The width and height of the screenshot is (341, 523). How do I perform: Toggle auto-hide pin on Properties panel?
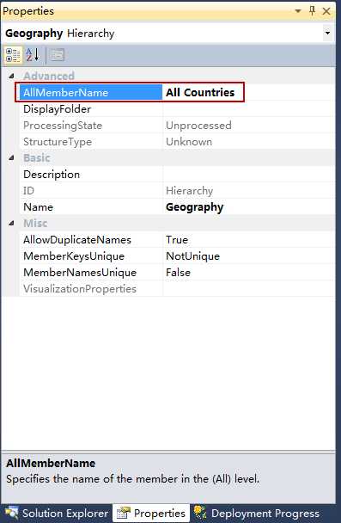tap(312, 11)
